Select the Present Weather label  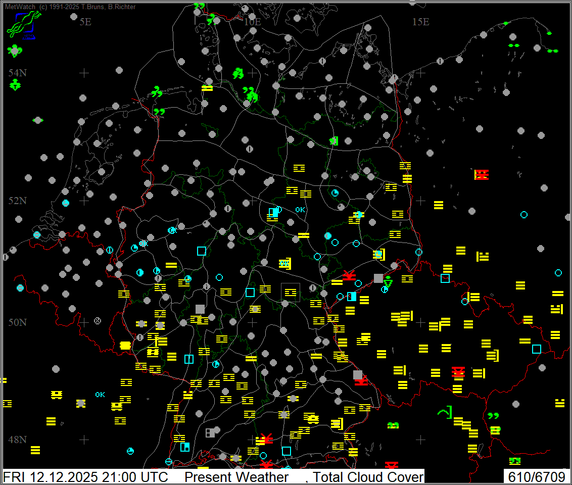236,477
